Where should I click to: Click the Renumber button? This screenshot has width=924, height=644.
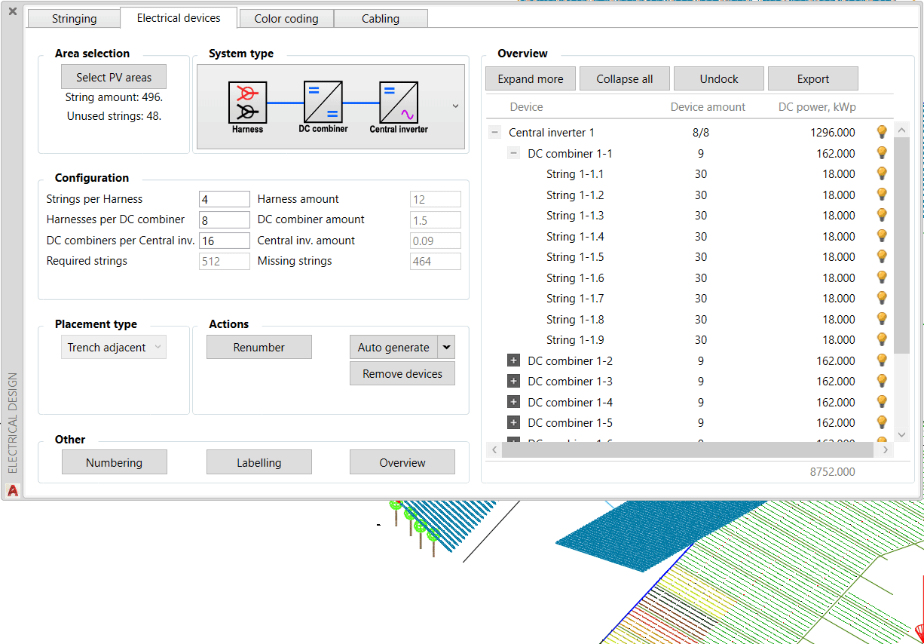[x=259, y=347]
